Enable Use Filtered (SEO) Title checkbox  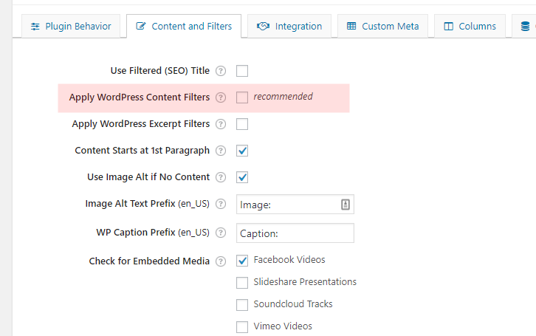coord(242,71)
